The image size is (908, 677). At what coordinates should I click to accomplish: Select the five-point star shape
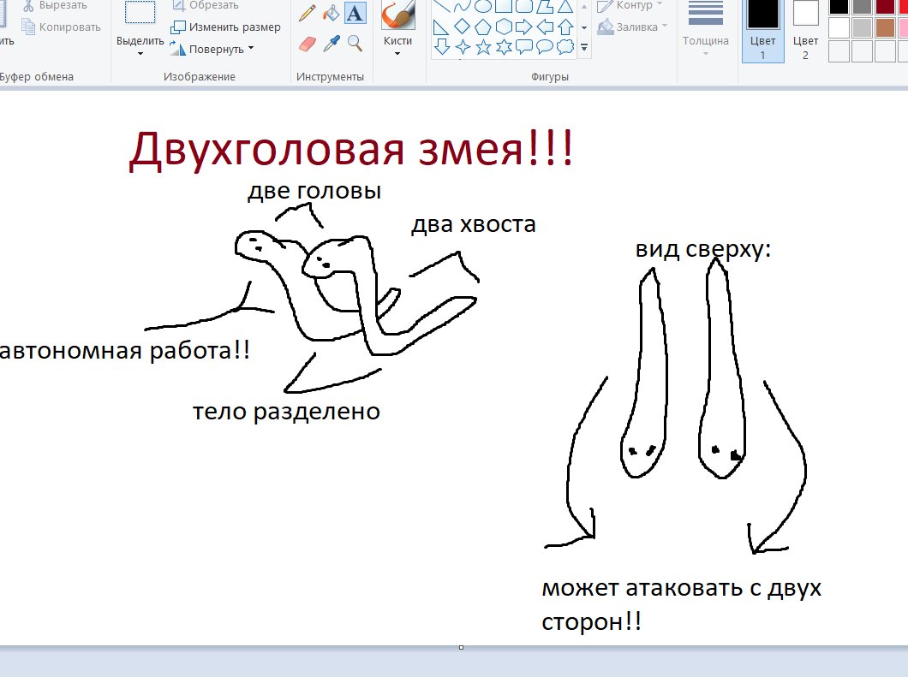click(483, 46)
